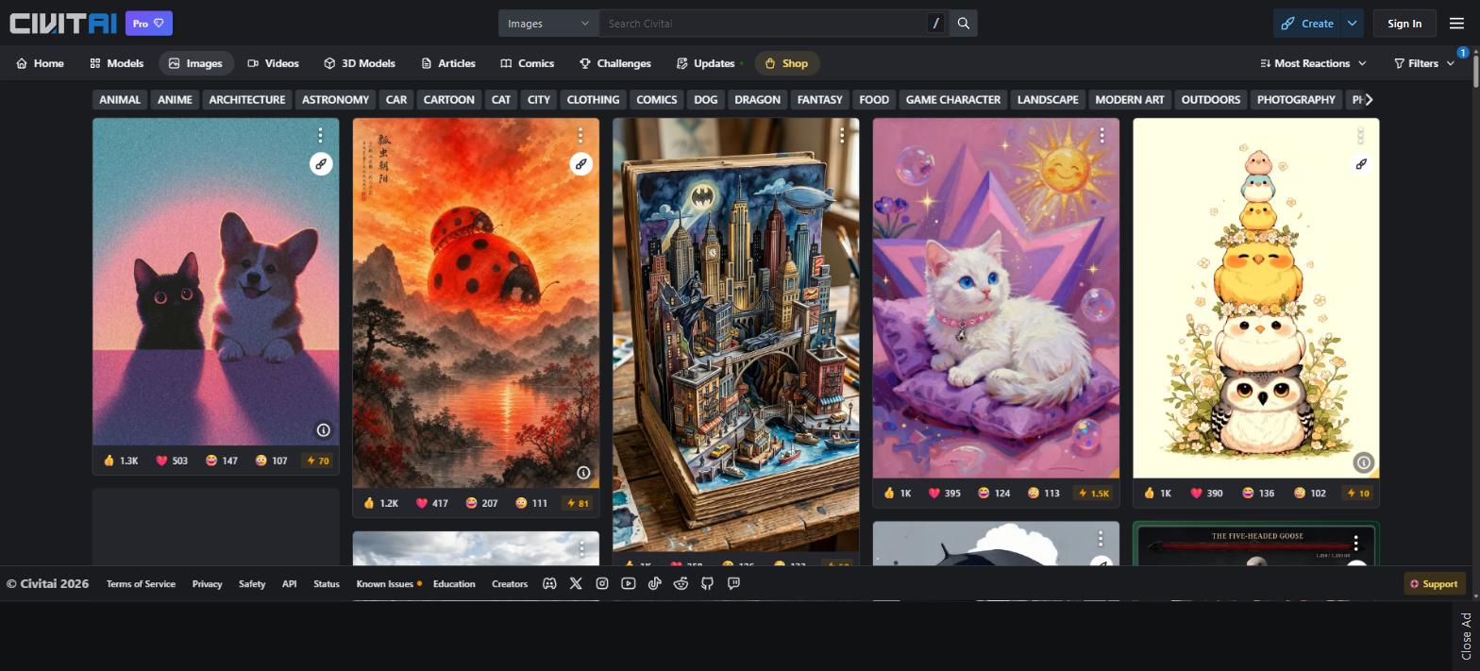Viewport: 1480px width, 671px height.
Task: Open the Filters dropdown
Action: 1424,63
